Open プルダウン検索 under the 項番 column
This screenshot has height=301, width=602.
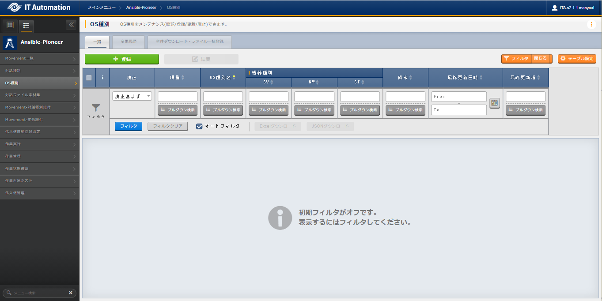177,110
